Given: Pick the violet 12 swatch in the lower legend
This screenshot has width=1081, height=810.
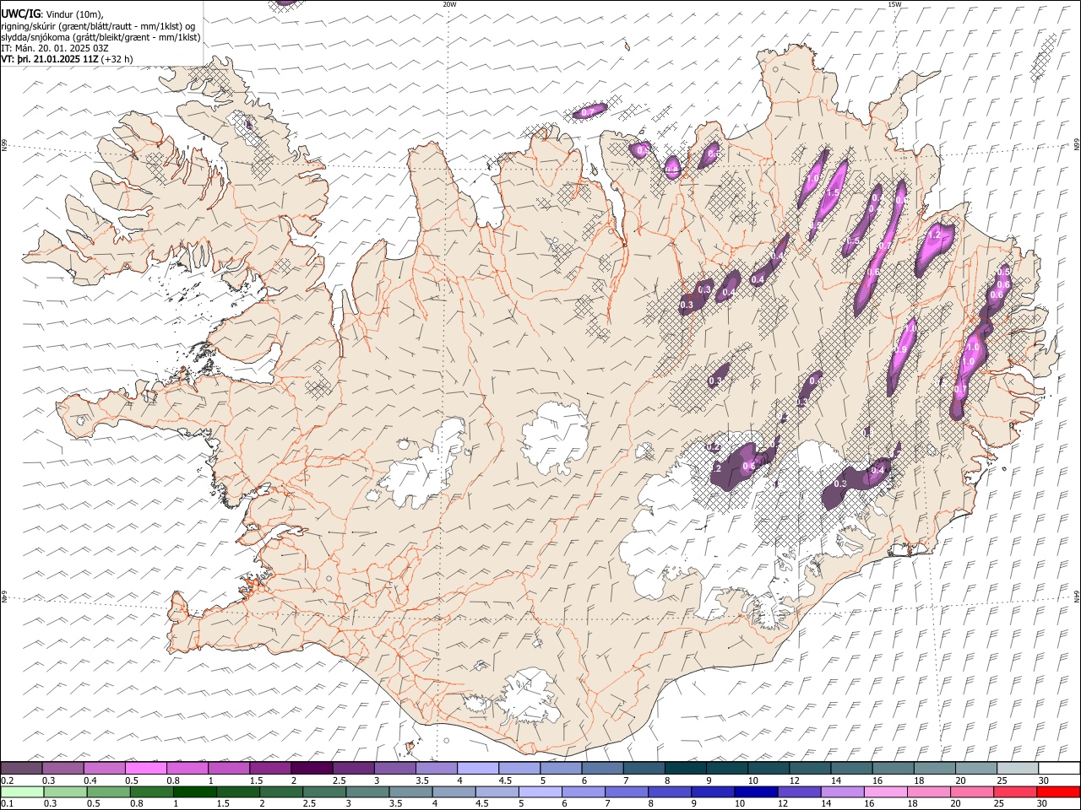Looking at the screenshot, I should [x=798, y=792].
